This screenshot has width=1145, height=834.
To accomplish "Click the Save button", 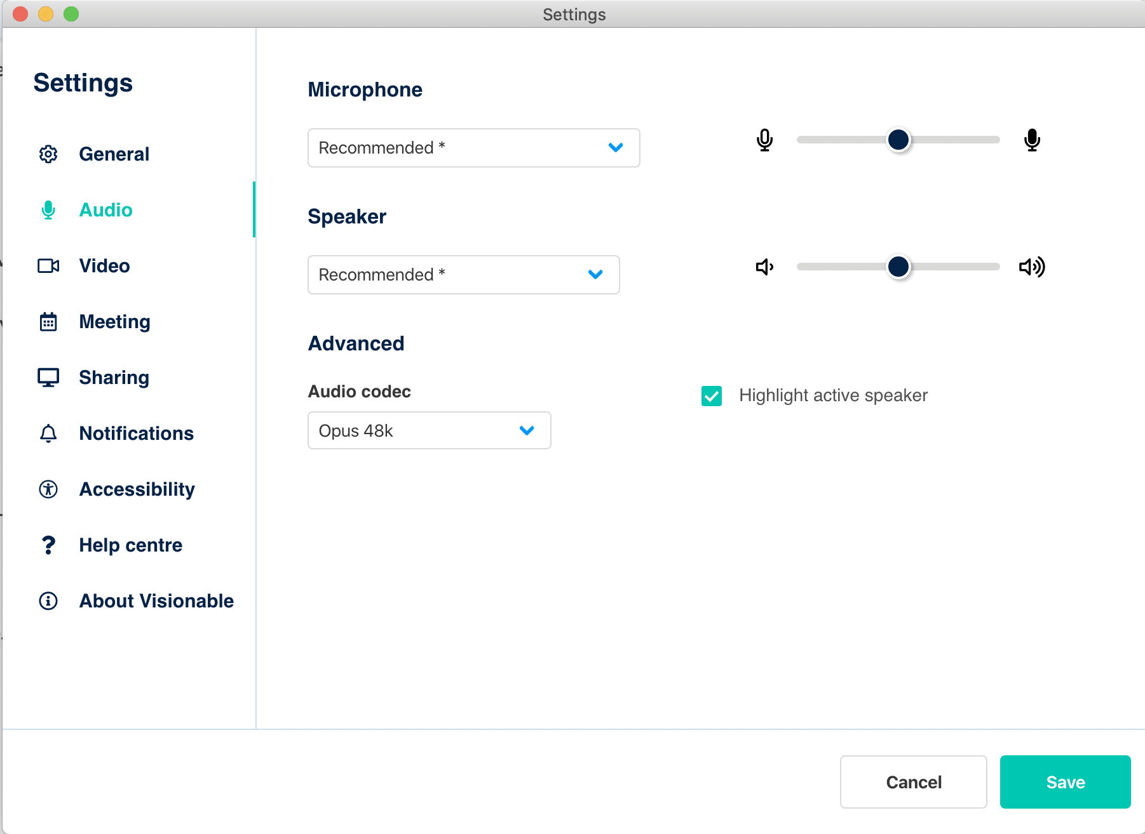I will point(1065,782).
